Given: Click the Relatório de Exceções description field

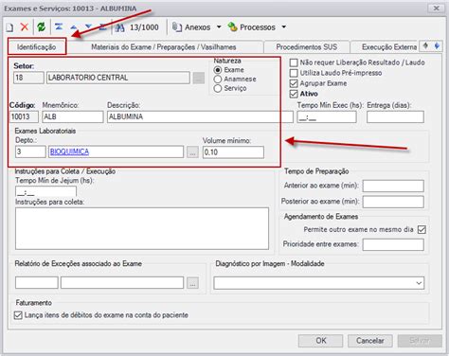Looking at the screenshot, I should click(x=122, y=282).
